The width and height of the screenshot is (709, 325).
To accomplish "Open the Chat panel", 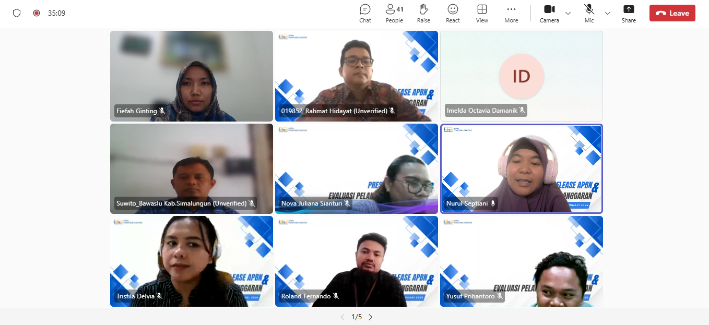I will pos(365,13).
